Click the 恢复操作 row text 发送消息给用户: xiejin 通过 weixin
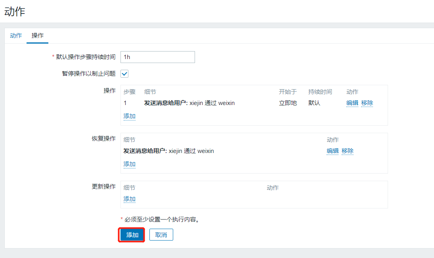This screenshot has width=434, height=258. coord(168,151)
